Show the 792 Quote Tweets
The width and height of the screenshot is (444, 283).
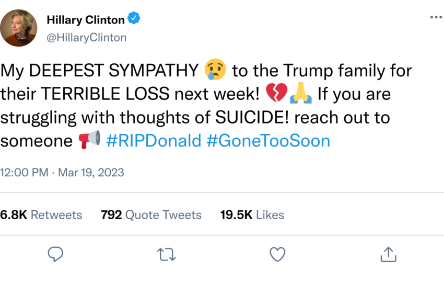tap(151, 214)
